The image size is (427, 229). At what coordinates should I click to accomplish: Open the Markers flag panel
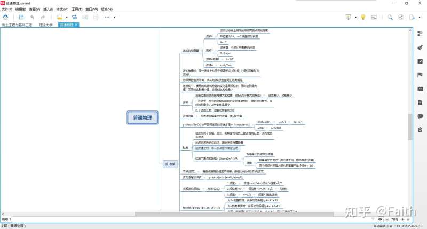[x=420, y=75]
